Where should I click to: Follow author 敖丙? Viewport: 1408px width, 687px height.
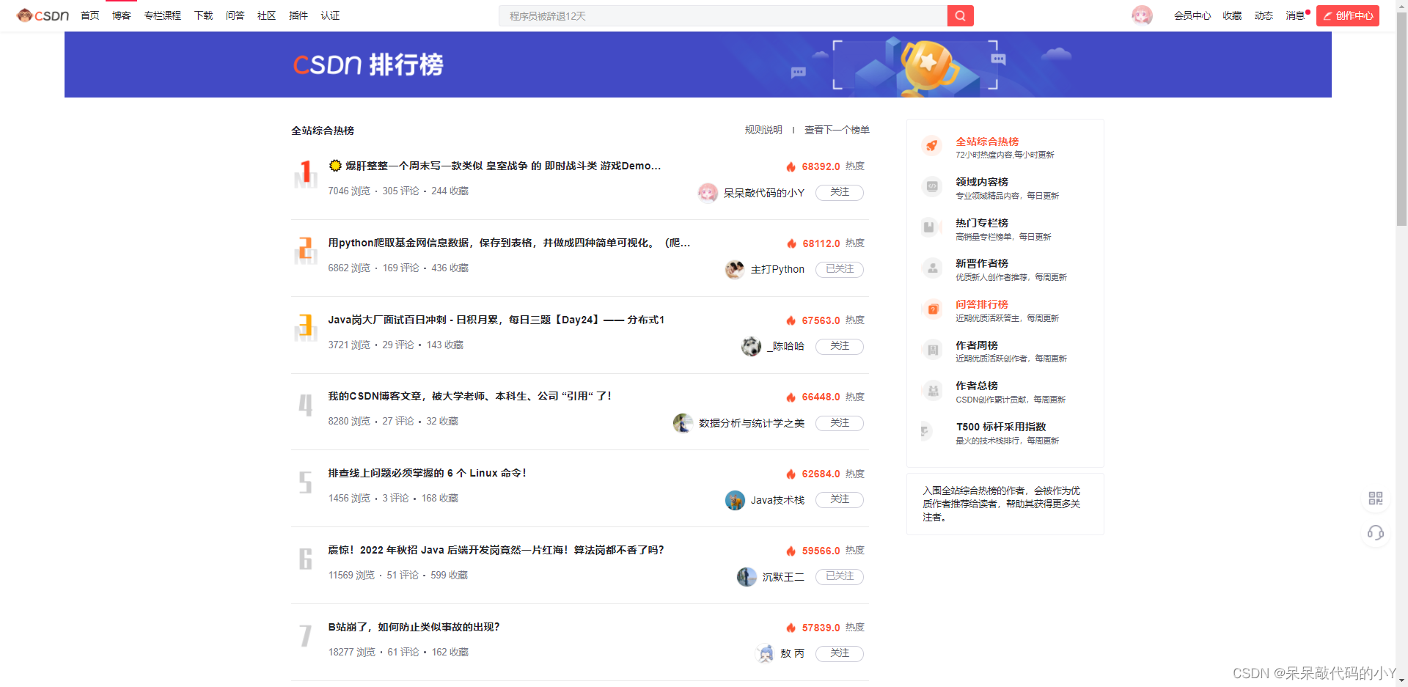[840, 653]
